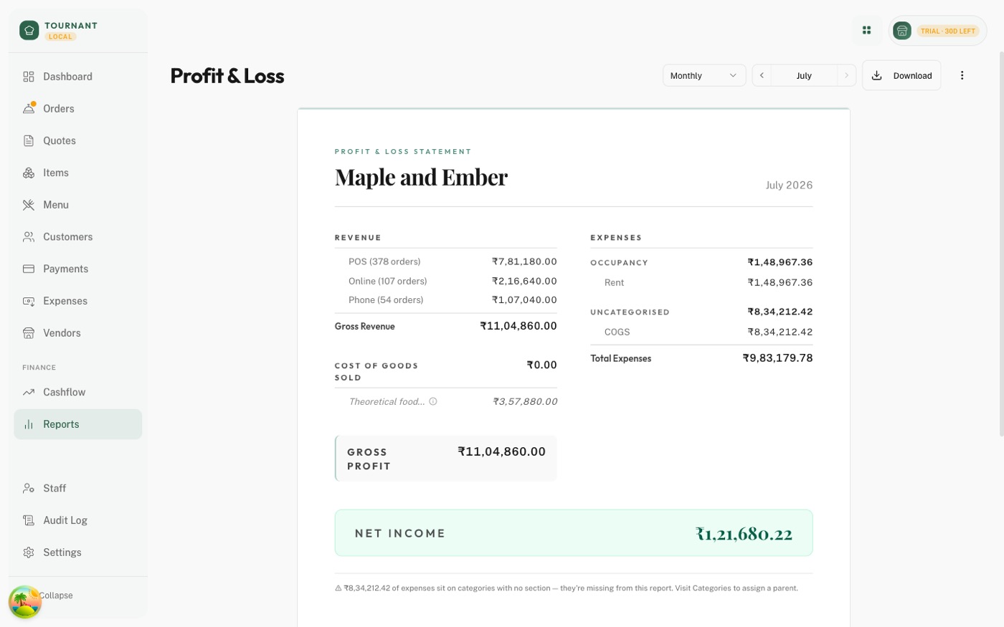Open the Payments card icon

[x=29, y=269]
